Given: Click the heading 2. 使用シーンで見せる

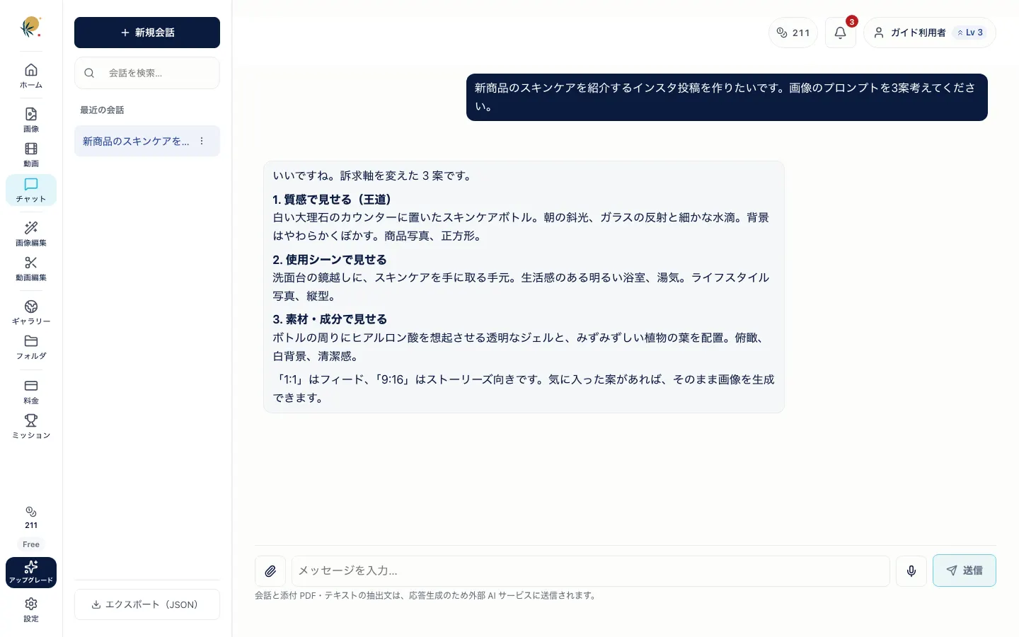Looking at the screenshot, I should 330,260.
